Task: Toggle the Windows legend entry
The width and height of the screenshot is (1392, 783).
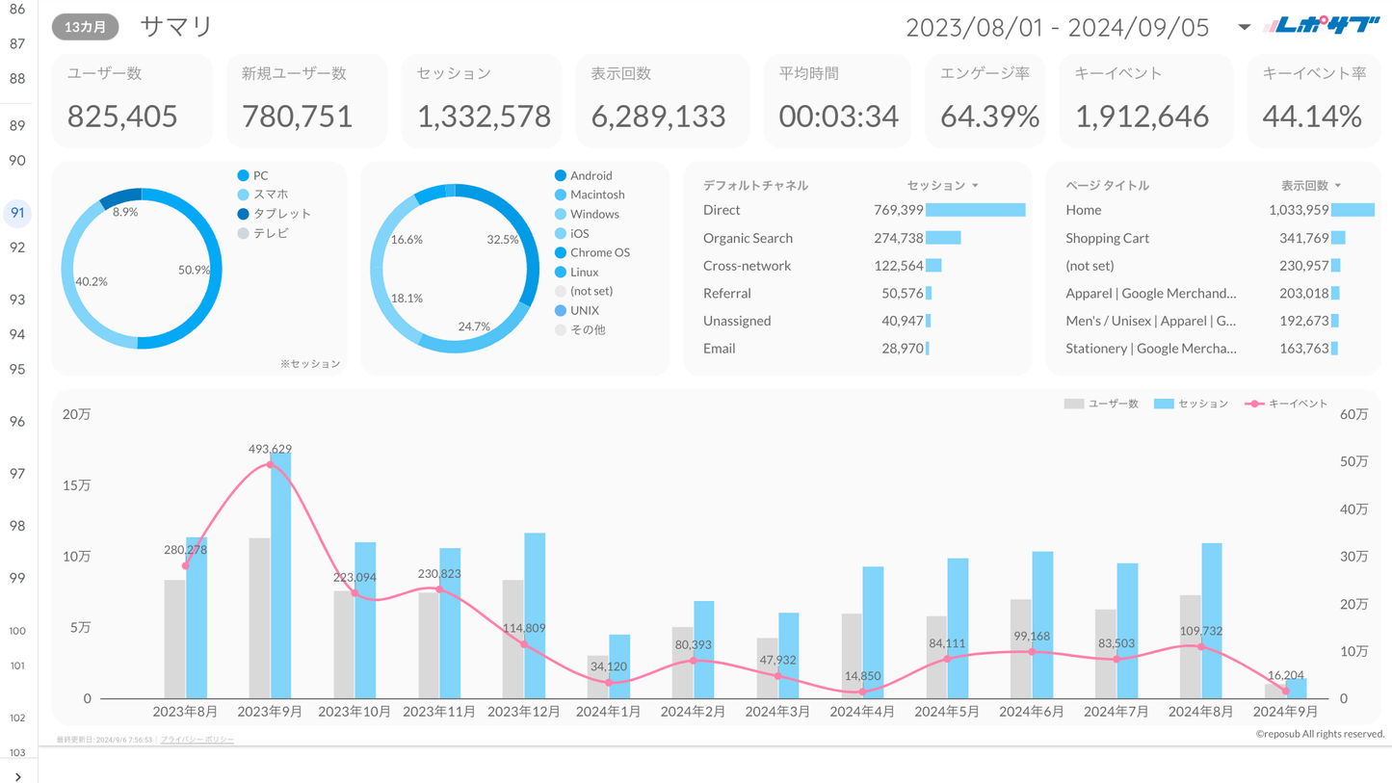Action: click(593, 214)
